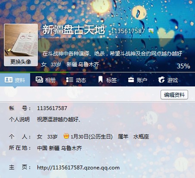Click the account number 1135617587 in details
The image size is (195, 178).
[x=52, y=108]
